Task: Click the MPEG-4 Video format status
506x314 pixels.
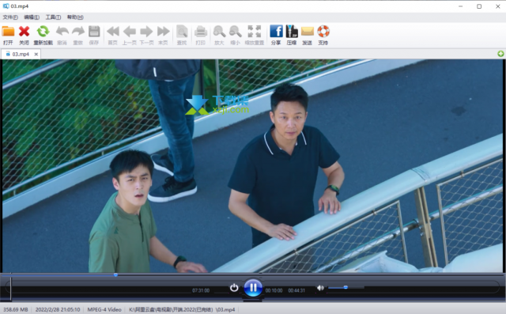Action: 104,309
